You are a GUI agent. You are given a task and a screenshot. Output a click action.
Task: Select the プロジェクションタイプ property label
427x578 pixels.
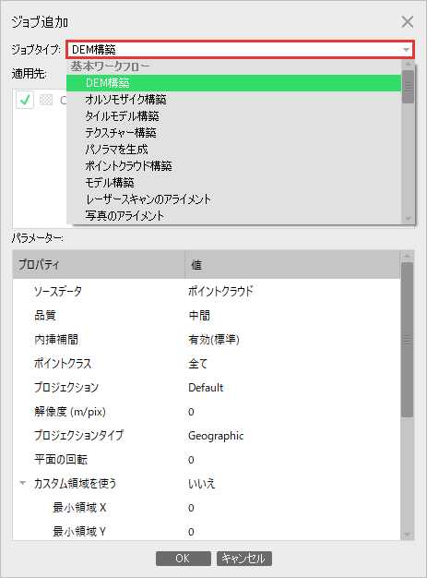[78, 436]
